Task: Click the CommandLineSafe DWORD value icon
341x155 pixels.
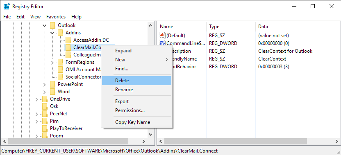Action: coord(162,43)
